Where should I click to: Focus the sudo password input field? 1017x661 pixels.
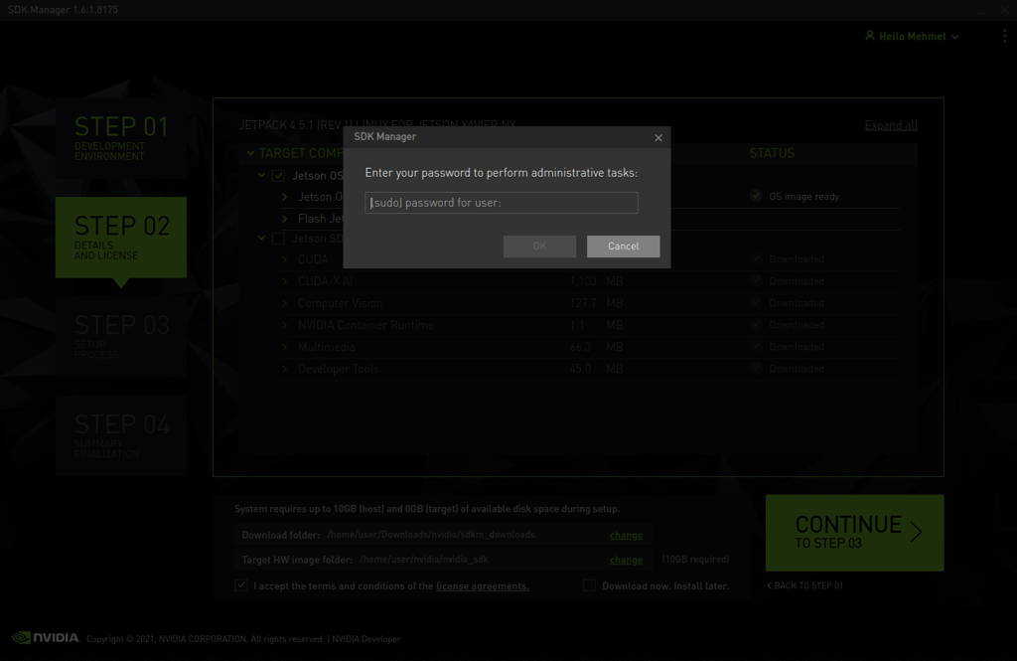pyautogui.click(x=502, y=203)
